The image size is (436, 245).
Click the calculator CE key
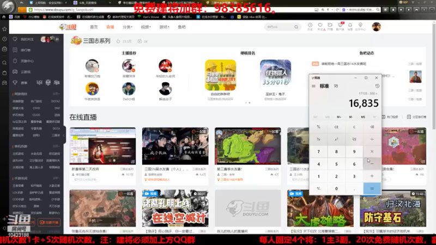(x=336, y=127)
